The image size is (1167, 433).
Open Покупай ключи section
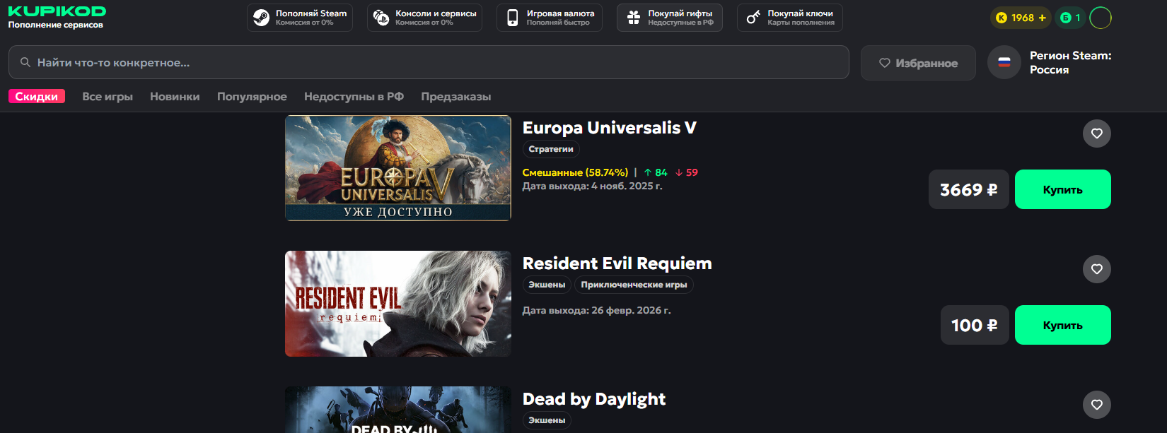pos(790,18)
